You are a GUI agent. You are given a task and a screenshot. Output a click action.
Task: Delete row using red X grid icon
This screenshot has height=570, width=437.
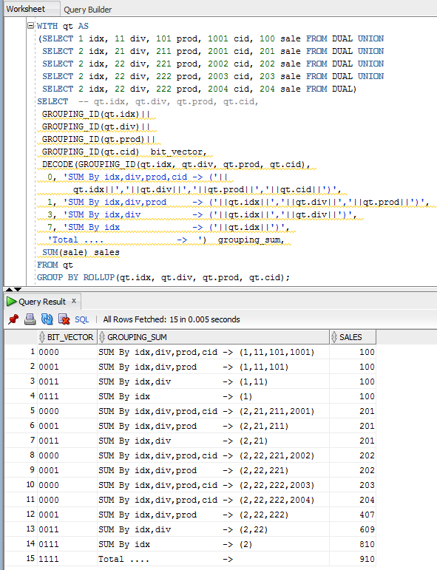[x=64, y=319]
